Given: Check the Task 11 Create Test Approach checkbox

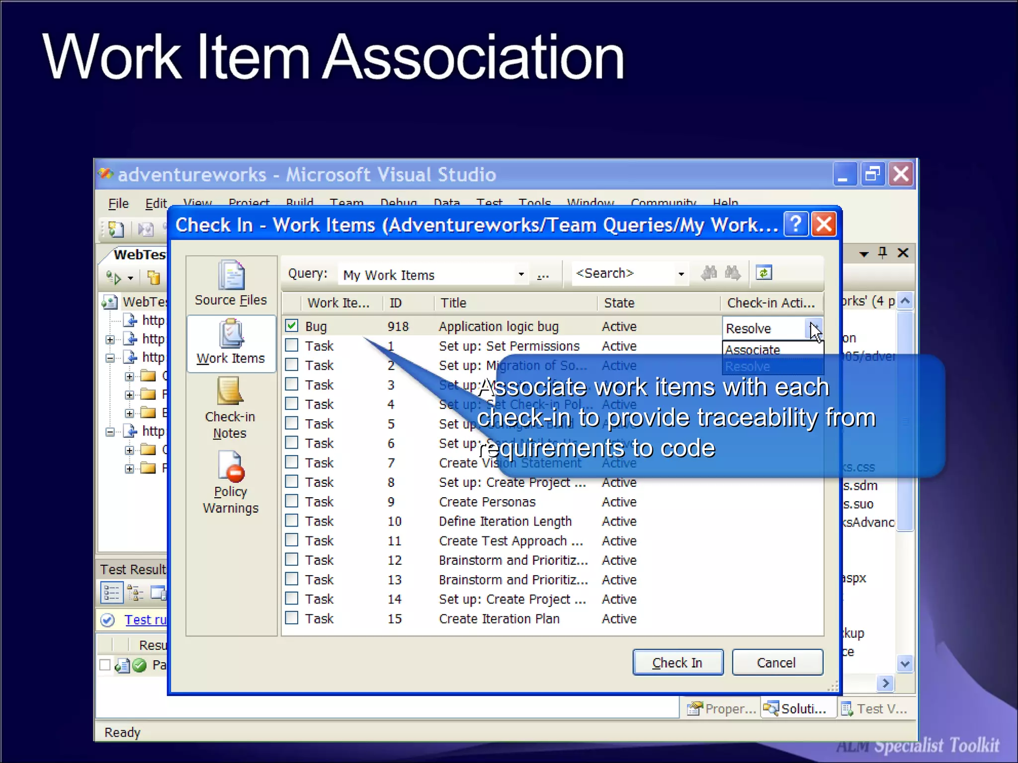Looking at the screenshot, I should pos(292,539).
